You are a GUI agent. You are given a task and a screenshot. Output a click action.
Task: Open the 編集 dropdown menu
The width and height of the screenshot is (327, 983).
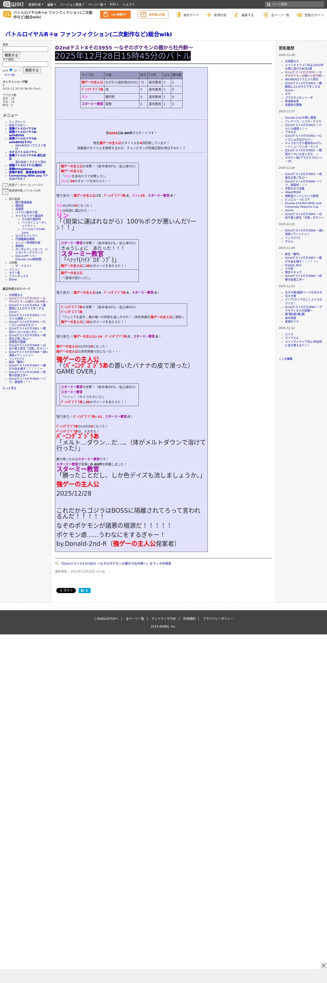[x=51, y=5]
